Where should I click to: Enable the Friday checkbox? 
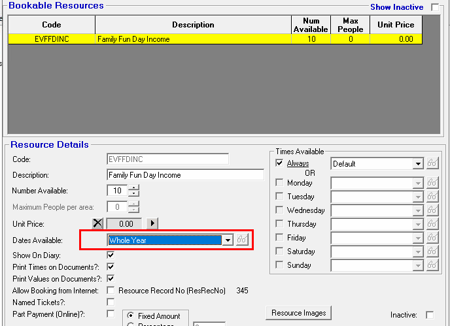(279, 237)
